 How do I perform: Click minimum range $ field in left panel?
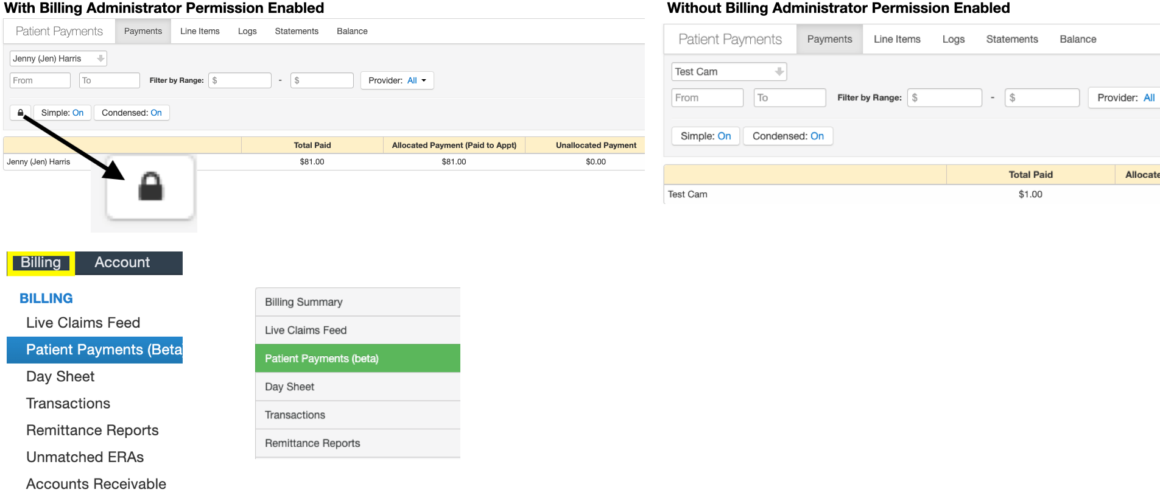coord(240,80)
